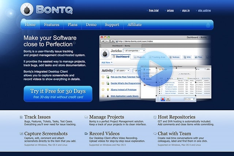Click the red record button in capture toolbar
This screenshot has height=156, width=234.
tap(163, 99)
